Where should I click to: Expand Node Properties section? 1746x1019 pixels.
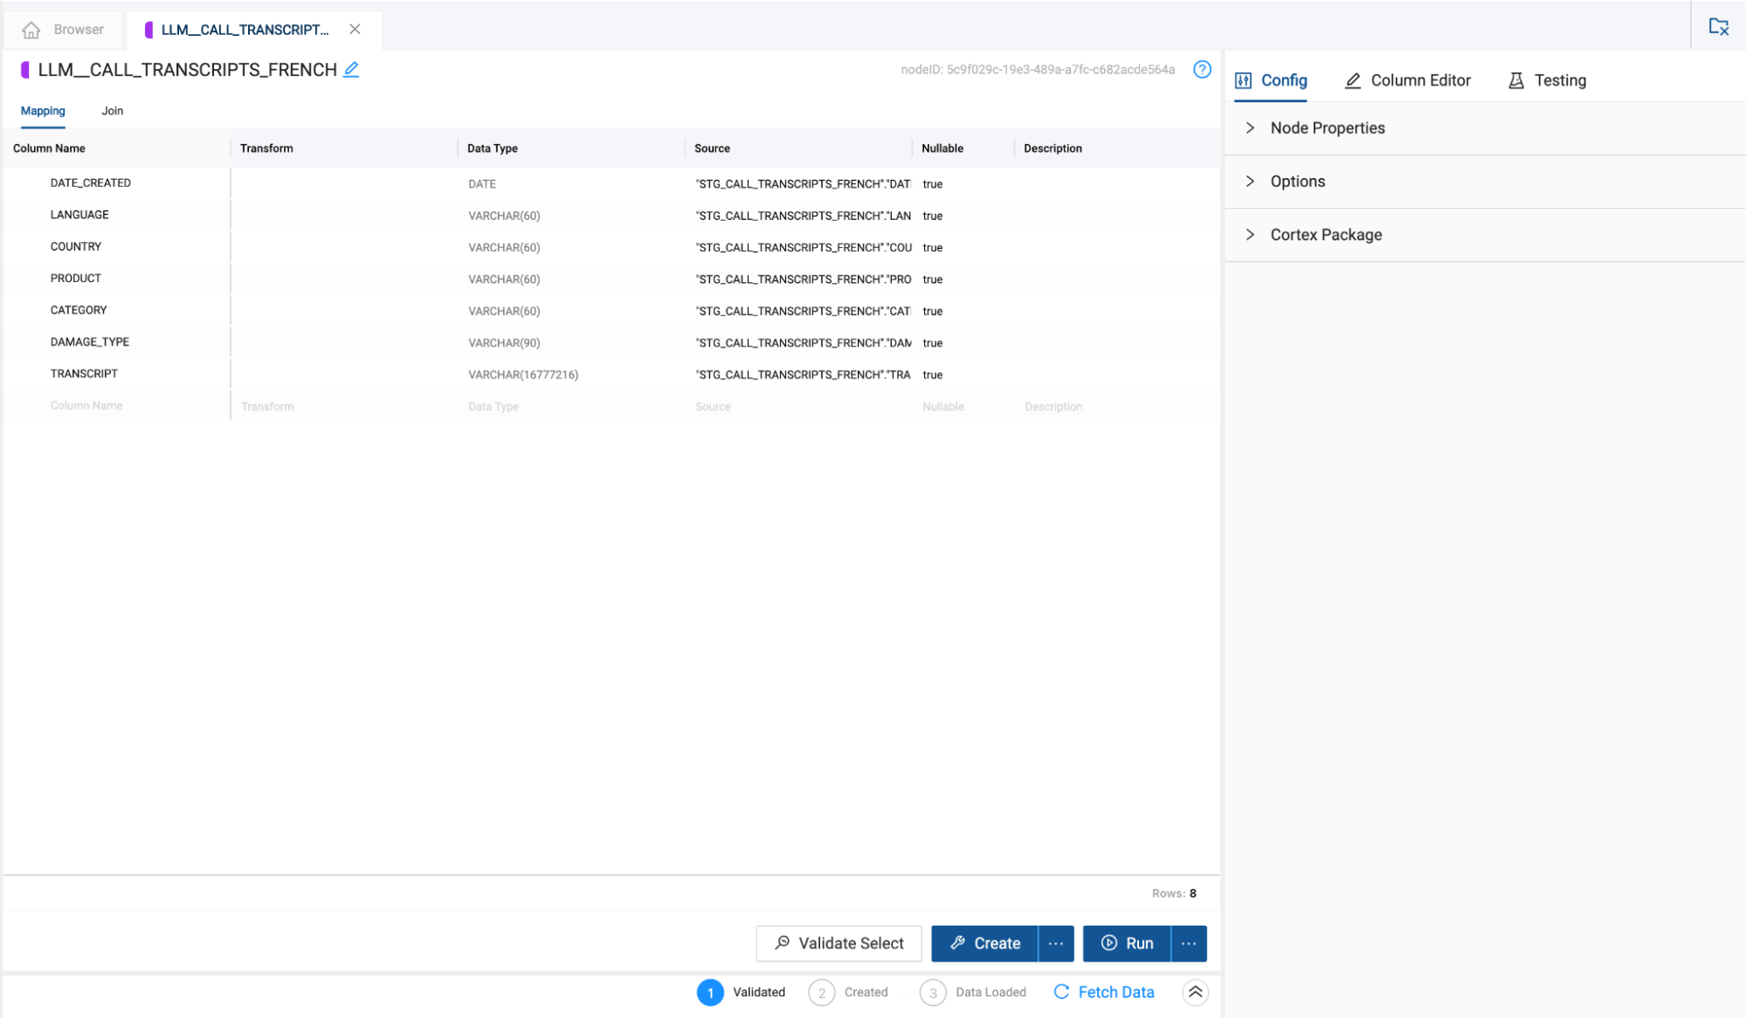click(x=1327, y=128)
